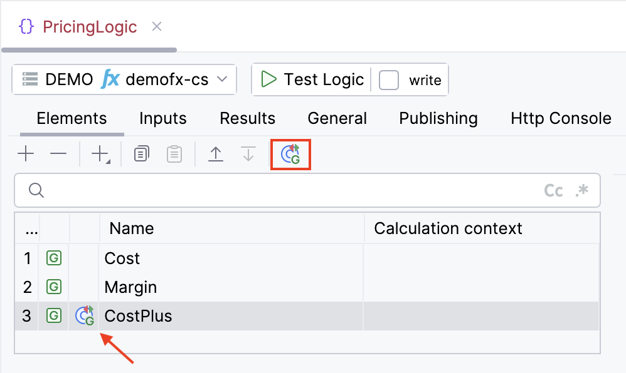This screenshot has height=373, width=626.
Task: Click the highlighted calculation context toolbar icon
Action: click(290, 154)
